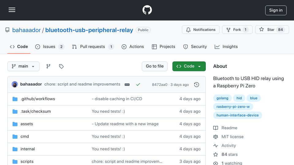The width and height of the screenshot is (294, 165).
Task: Open bluetooth-usb-peripheral-relay repository link
Action: tap(89, 30)
